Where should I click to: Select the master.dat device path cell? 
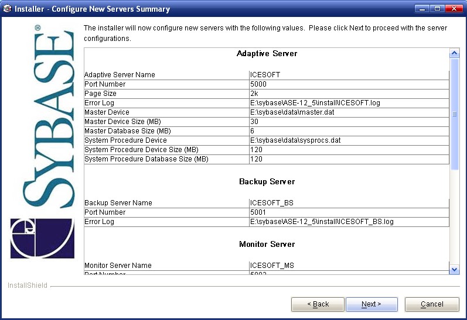(292, 112)
